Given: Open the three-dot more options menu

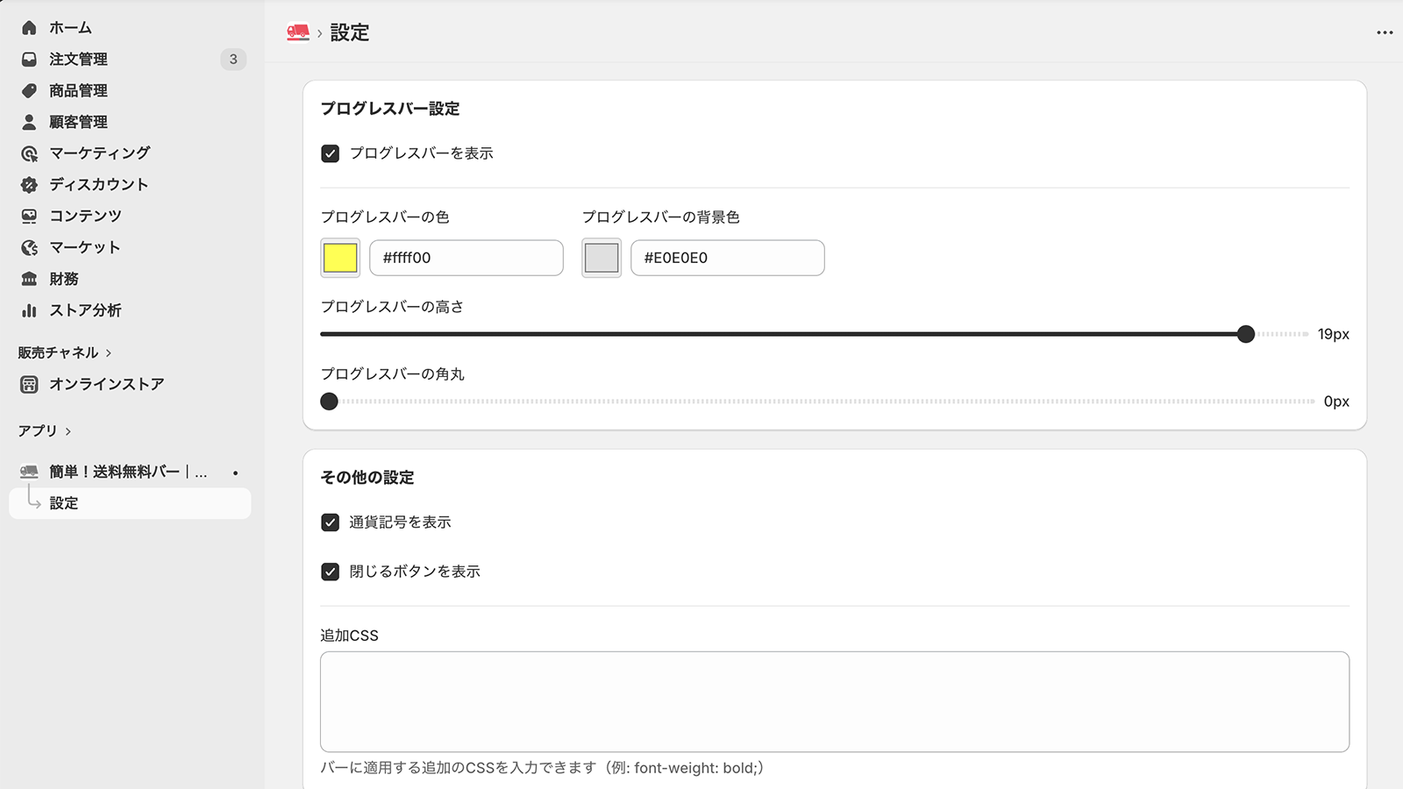Looking at the screenshot, I should (1385, 32).
